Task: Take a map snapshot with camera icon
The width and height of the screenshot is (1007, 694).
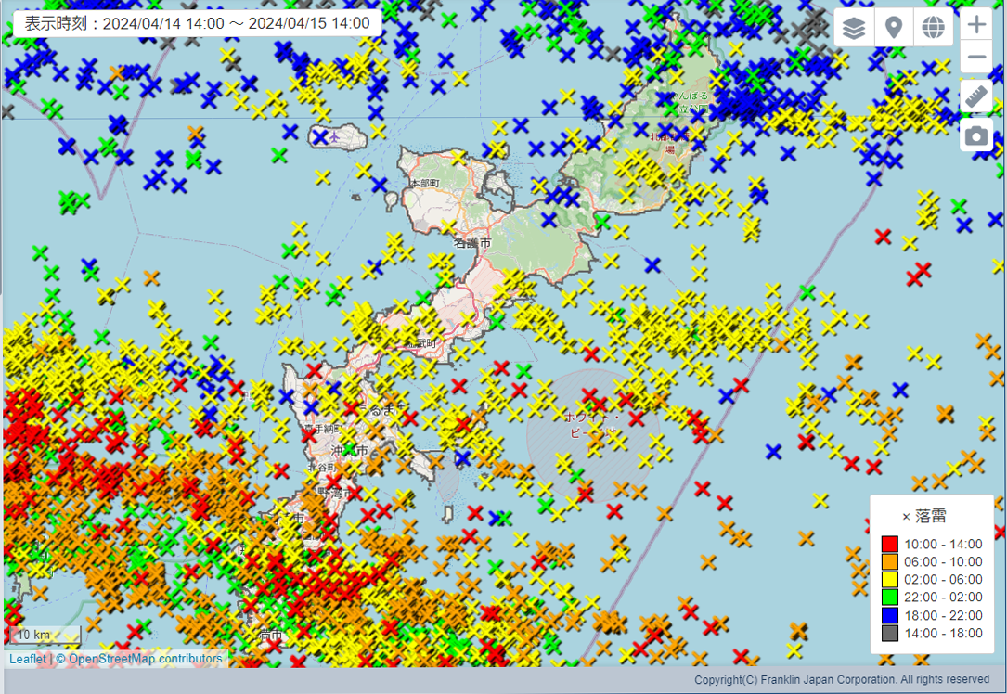Action: coord(976,135)
